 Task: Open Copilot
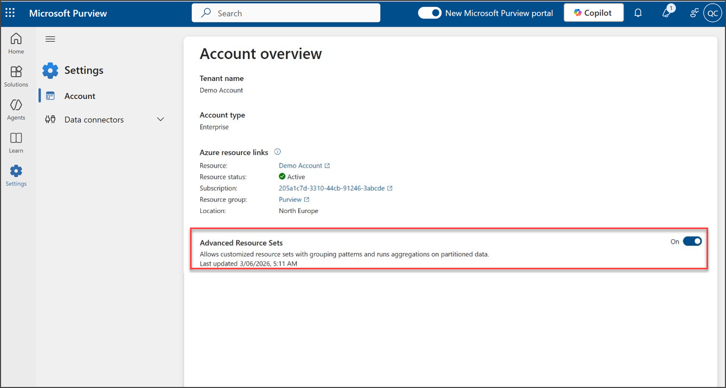pos(593,12)
